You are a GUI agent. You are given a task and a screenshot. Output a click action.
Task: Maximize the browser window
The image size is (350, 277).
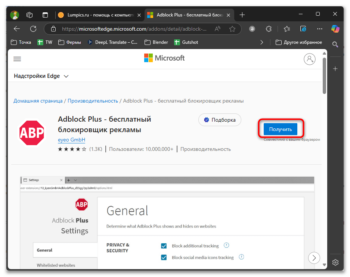[318, 14]
